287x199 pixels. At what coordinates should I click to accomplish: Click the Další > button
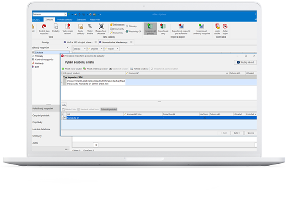coord(237,133)
